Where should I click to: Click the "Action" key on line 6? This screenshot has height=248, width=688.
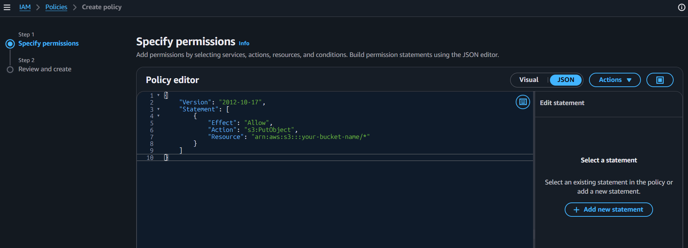(x=222, y=130)
